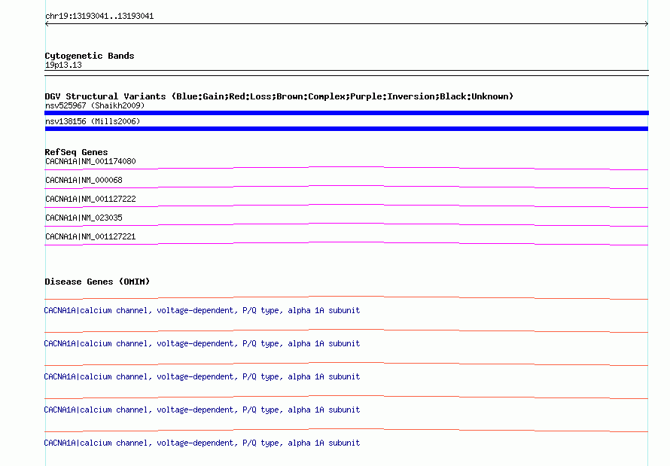Open the last CACNA1A calcium channel OMIM link
Viewport: 670px width, 466px height.
coord(202,443)
